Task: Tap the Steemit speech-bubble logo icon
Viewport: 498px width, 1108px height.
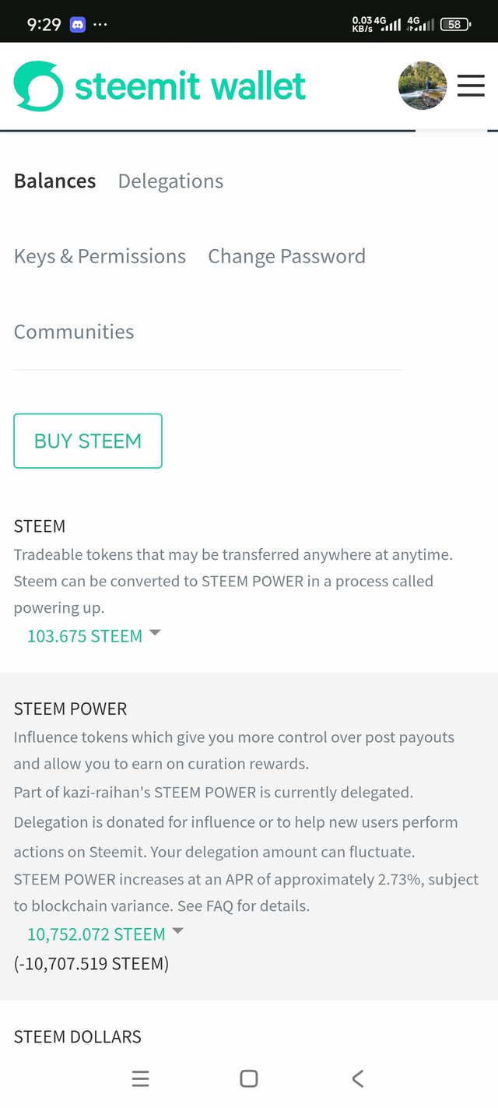Action: [x=39, y=86]
